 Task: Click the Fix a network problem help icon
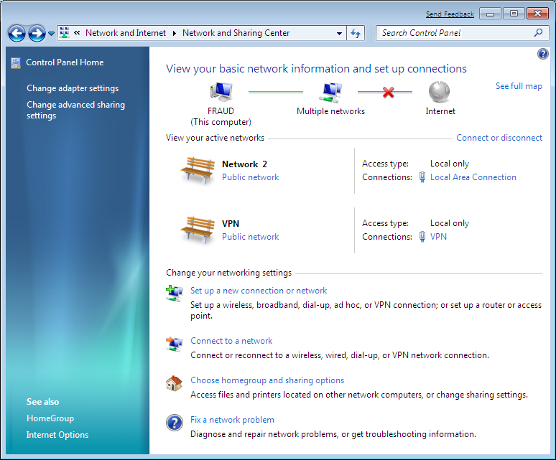pos(175,423)
